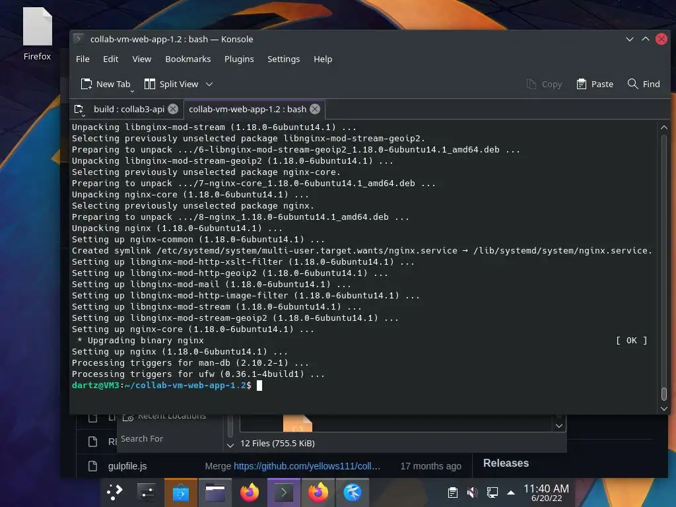Image resolution: width=676 pixels, height=507 pixels.
Task: Open the gulpfile.js file in the GitHub page
Action: 127,466
